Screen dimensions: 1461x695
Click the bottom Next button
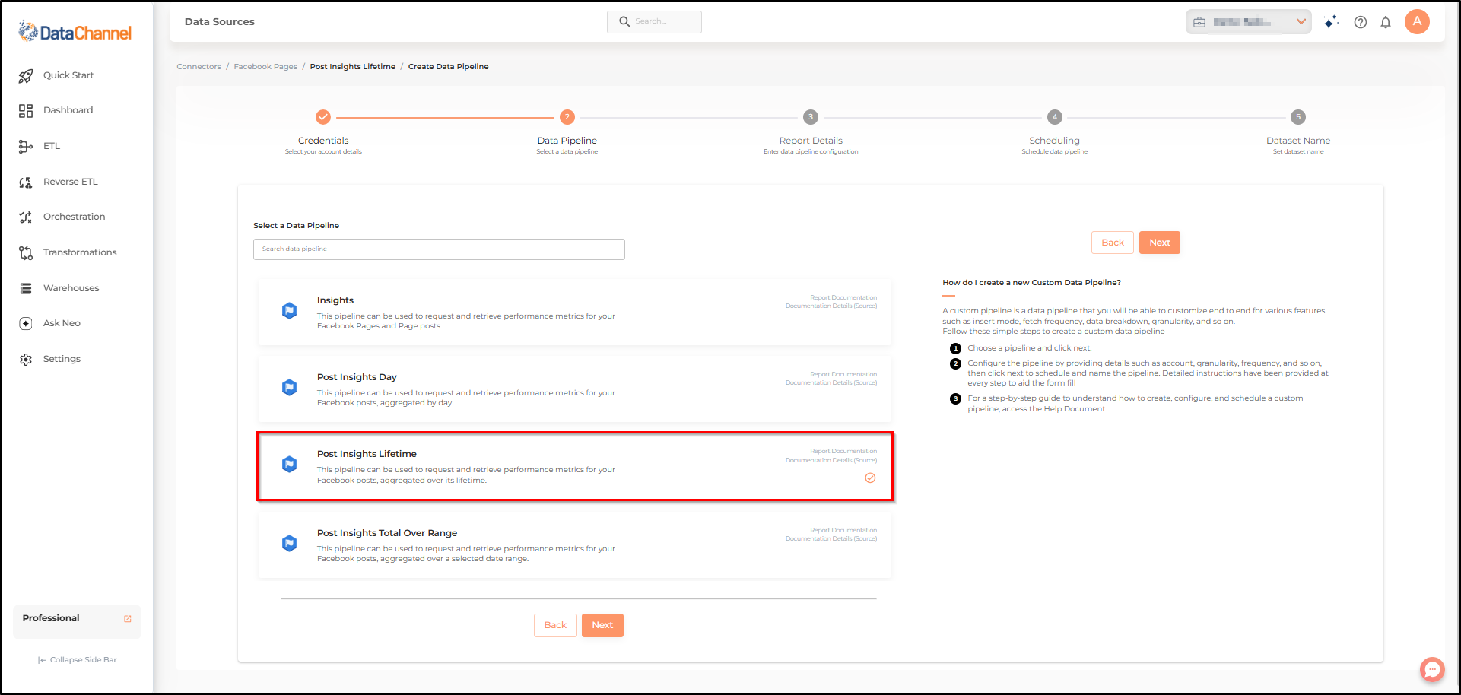(602, 625)
